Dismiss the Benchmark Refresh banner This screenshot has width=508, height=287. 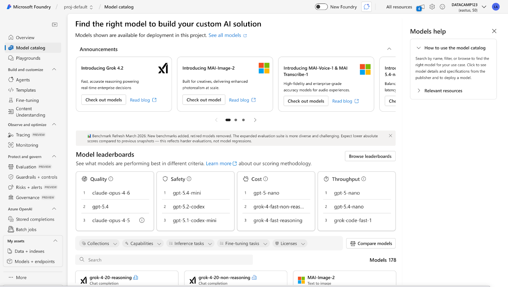click(x=391, y=136)
